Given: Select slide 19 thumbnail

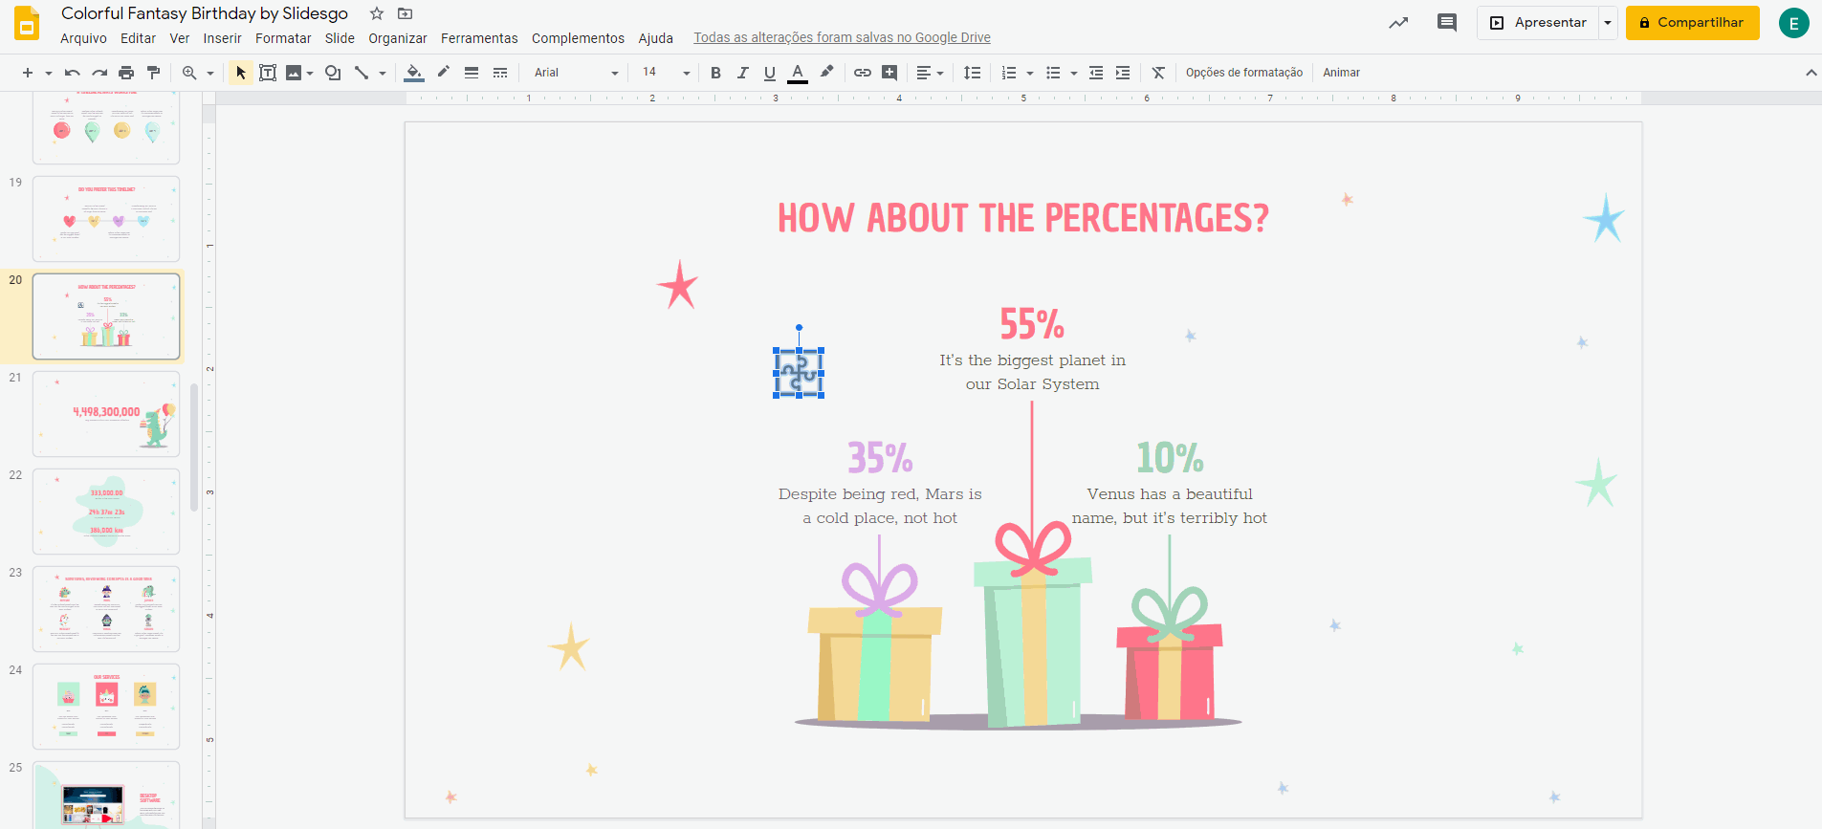Looking at the screenshot, I should pos(106,219).
